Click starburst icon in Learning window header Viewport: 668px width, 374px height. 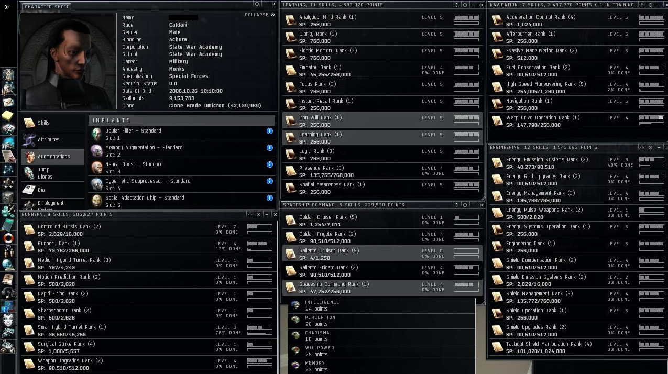point(456,5)
